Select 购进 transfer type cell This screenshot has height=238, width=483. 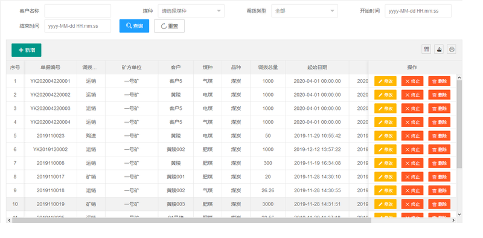[91, 136]
